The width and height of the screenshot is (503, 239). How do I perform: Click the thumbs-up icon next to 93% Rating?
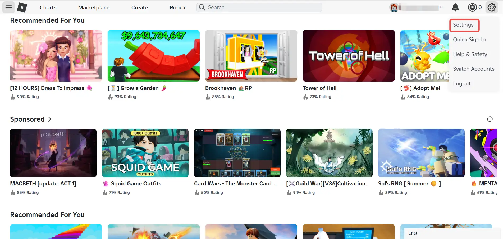(110, 97)
